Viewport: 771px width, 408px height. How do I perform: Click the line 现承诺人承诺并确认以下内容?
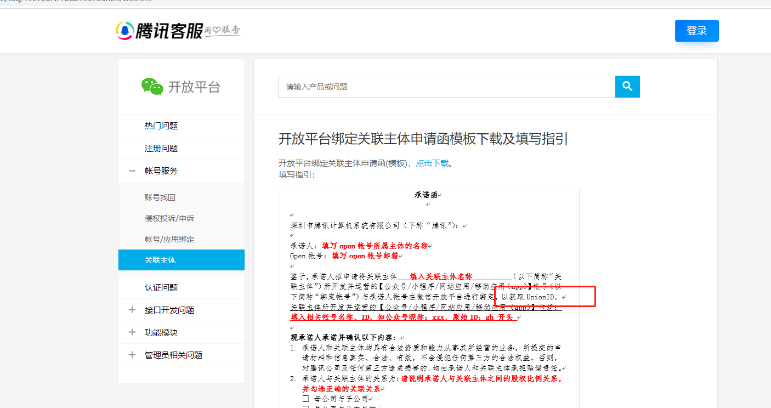344,337
